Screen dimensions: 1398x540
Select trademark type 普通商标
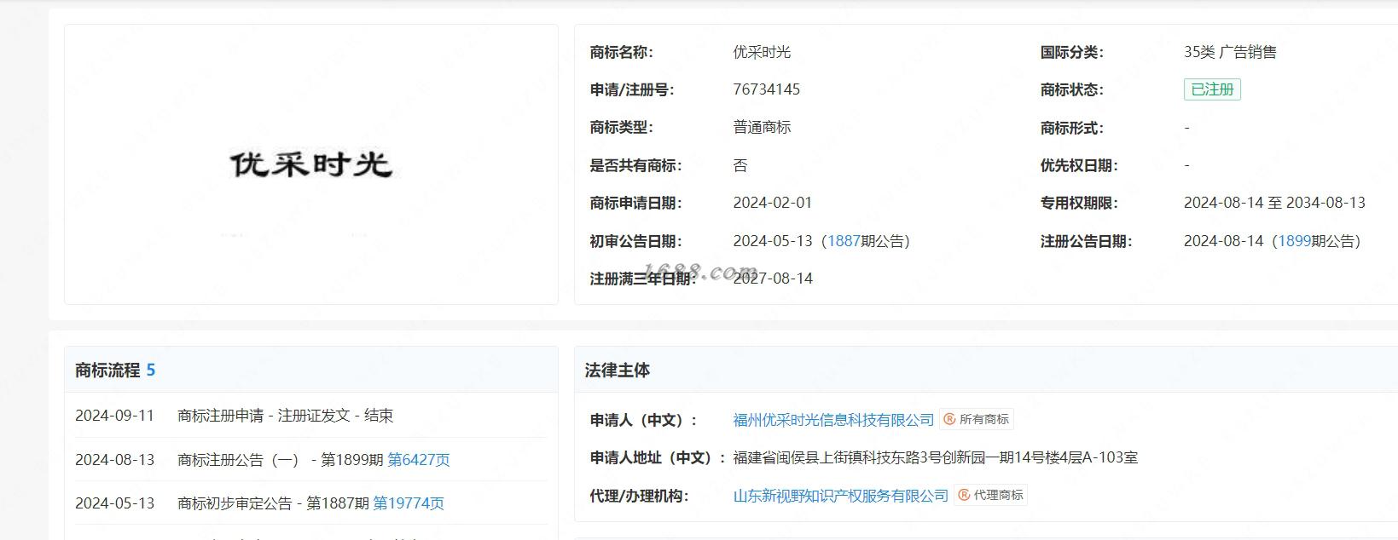click(762, 127)
